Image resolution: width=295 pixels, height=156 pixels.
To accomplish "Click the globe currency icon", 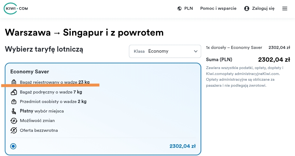I will 179,8.
